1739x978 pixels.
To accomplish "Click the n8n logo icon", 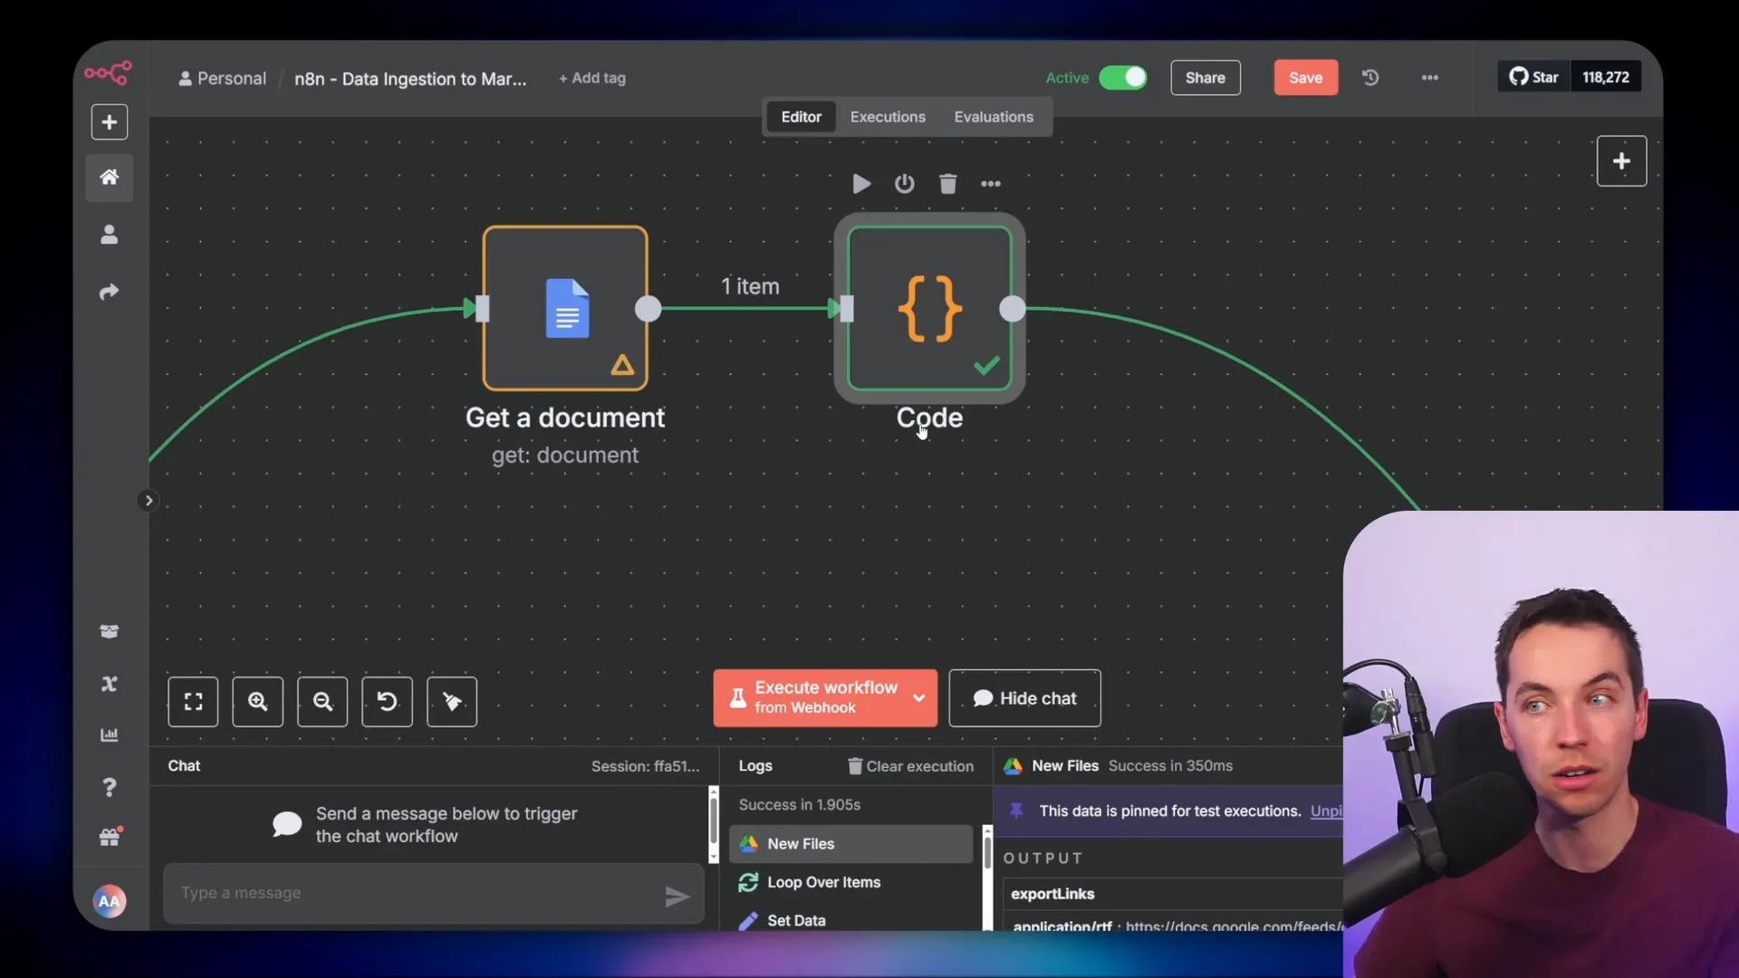I will click(109, 72).
